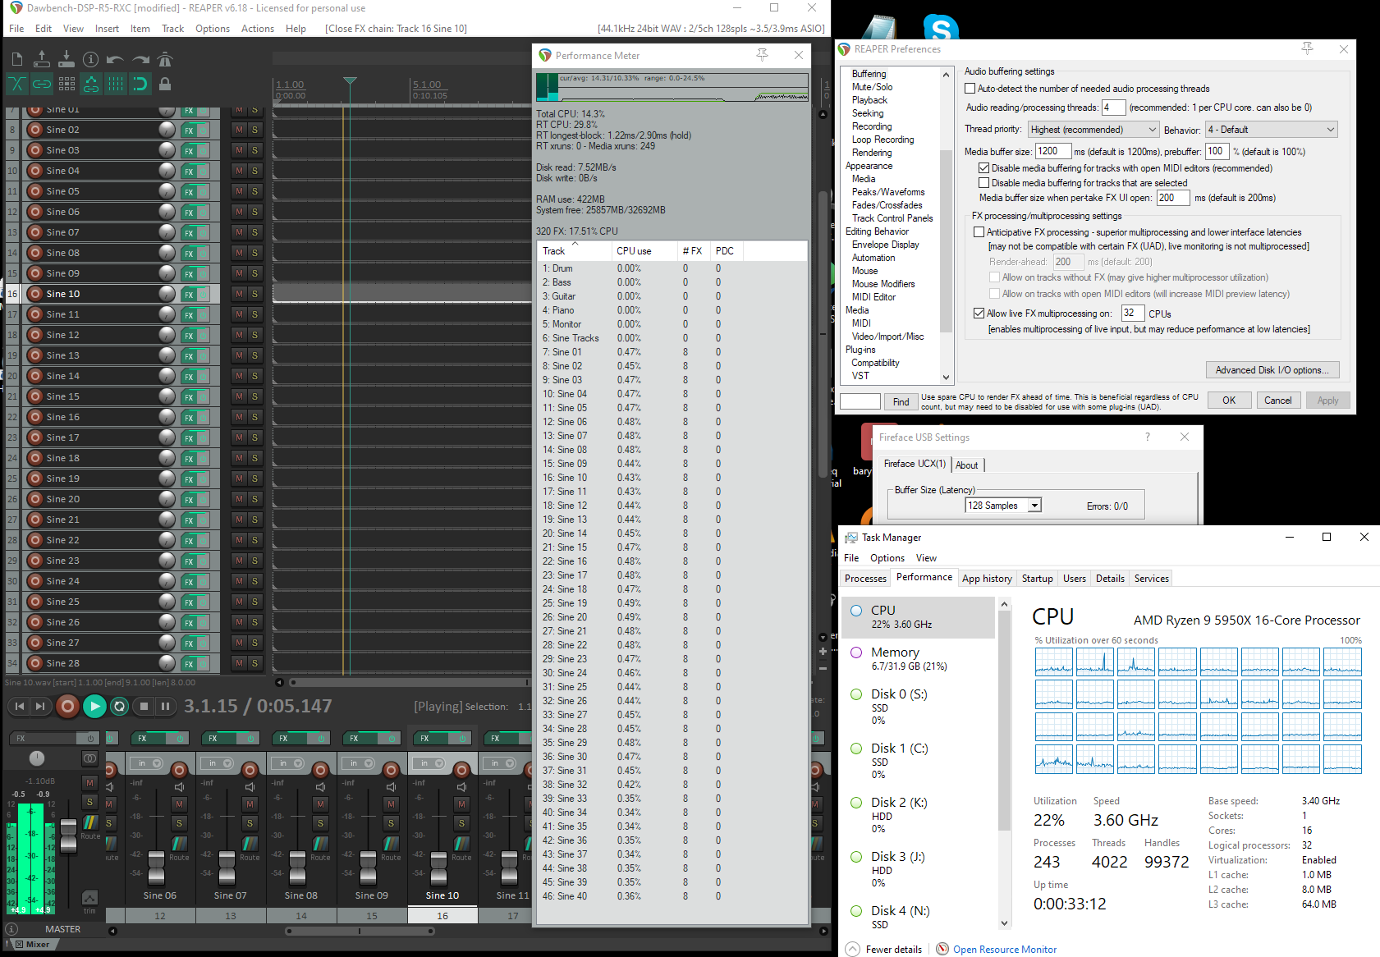Click the Advanced Disk I/O options button

point(1272,370)
